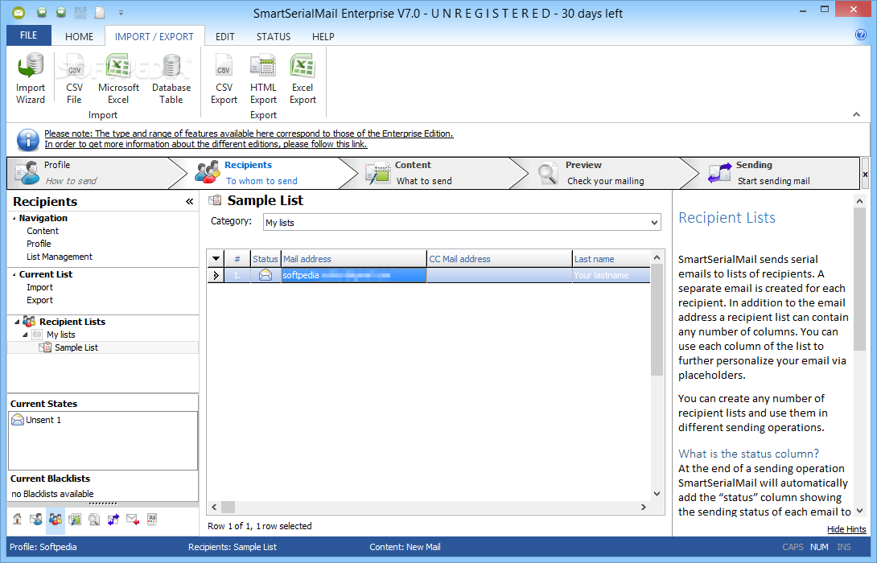
Task: Open the STATUS ribbon tab
Action: pos(274,36)
